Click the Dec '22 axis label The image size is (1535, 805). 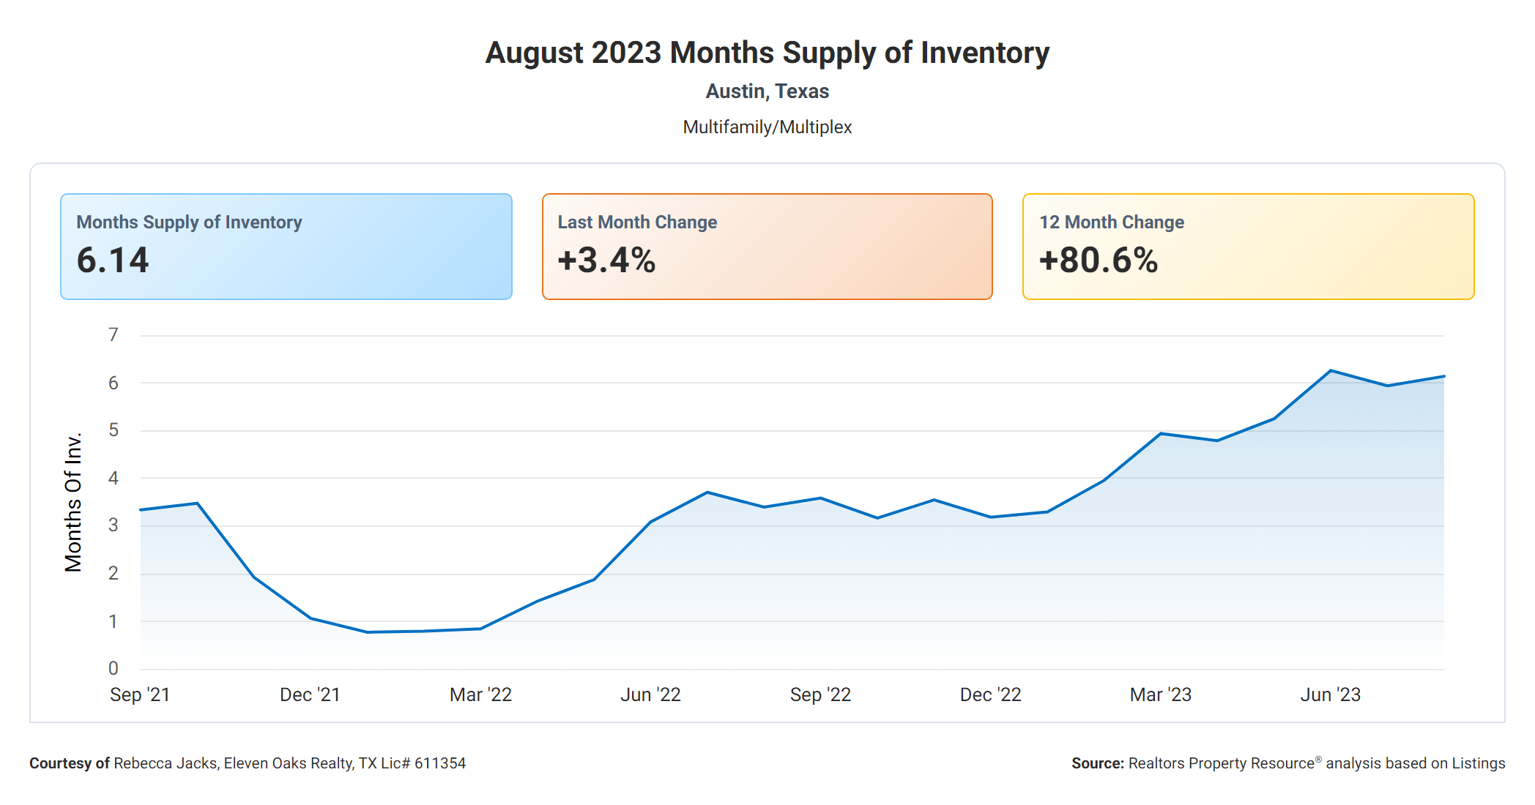[x=990, y=694]
